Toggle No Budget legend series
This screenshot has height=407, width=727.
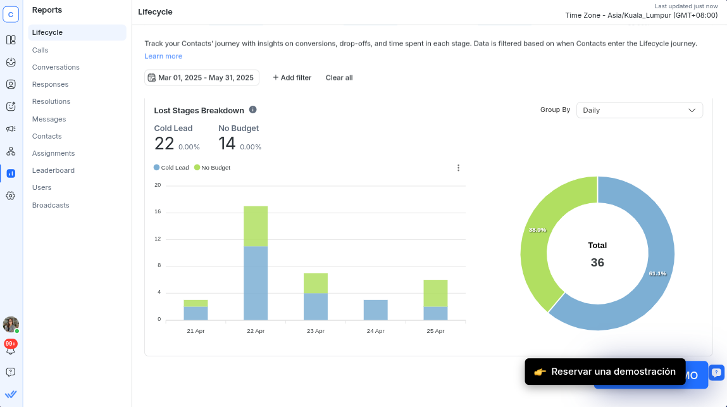click(x=212, y=168)
